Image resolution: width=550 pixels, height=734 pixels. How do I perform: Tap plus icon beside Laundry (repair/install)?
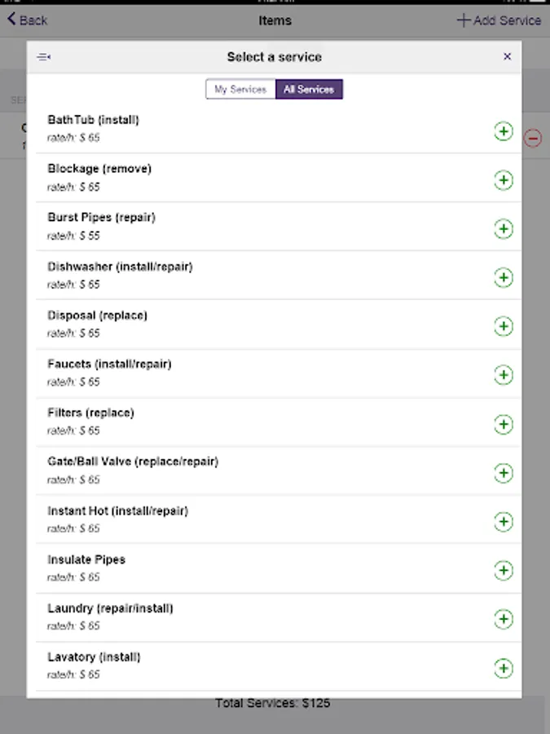[504, 620]
